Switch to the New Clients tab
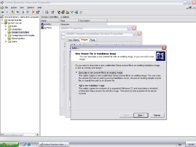196x147 pixels. pos(73,40)
